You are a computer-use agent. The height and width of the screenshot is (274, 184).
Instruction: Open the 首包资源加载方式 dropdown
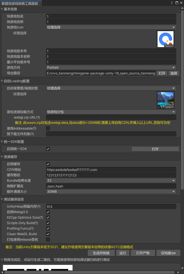[111, 112]
